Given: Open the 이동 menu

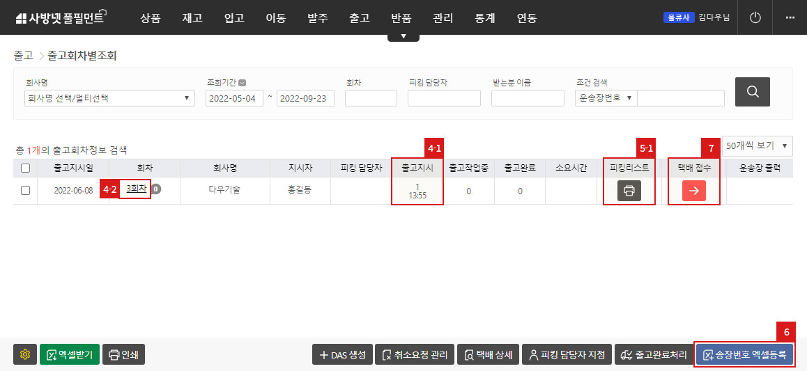Looking at the screenshot, I should (276, 19).
